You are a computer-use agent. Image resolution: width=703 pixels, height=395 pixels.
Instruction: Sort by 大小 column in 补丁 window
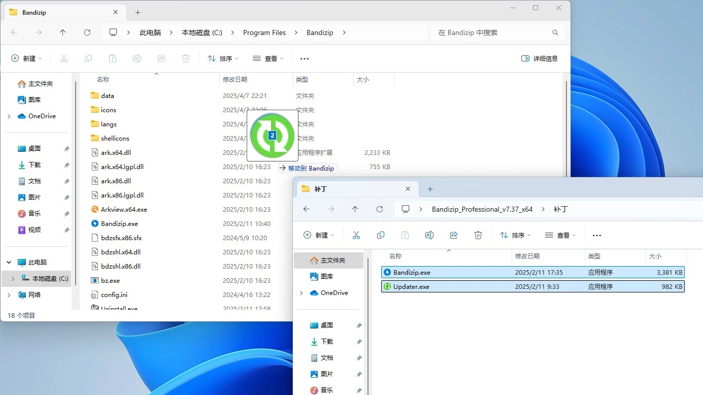coord(665,256)
